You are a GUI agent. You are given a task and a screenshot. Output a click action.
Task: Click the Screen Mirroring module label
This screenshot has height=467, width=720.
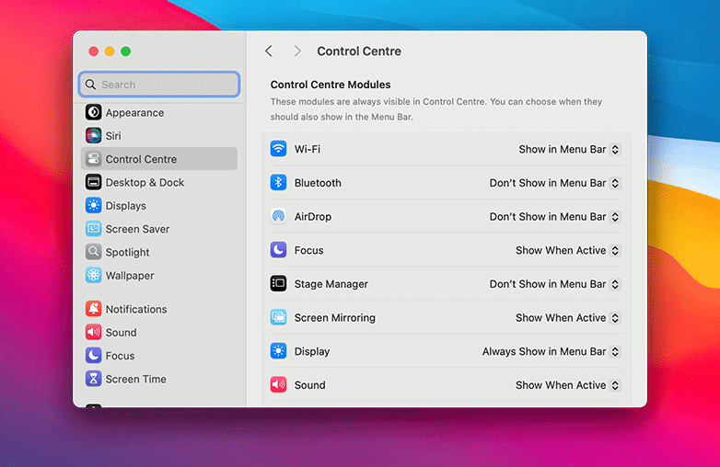[x=335, y=317]
